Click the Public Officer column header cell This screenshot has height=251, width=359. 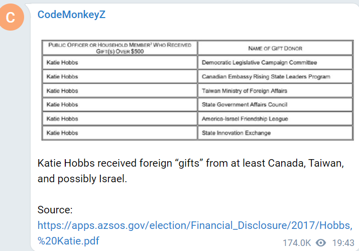tap(119, 48)
